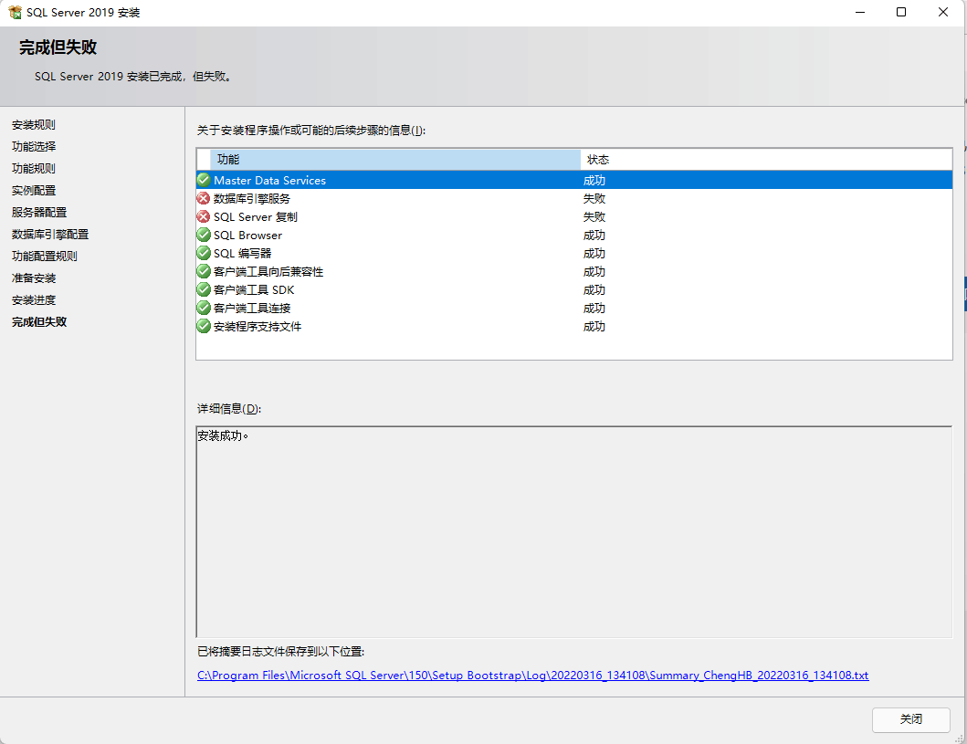Open the Summary log file link
Image resolution: width=967 pixels, height=744 pixels.
(533, 675)
